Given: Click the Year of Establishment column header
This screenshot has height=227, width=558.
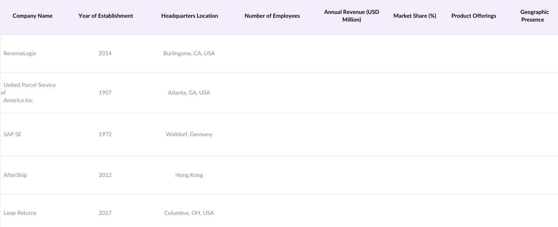Looking at the screenshot, I should click(x=106, y=16).
